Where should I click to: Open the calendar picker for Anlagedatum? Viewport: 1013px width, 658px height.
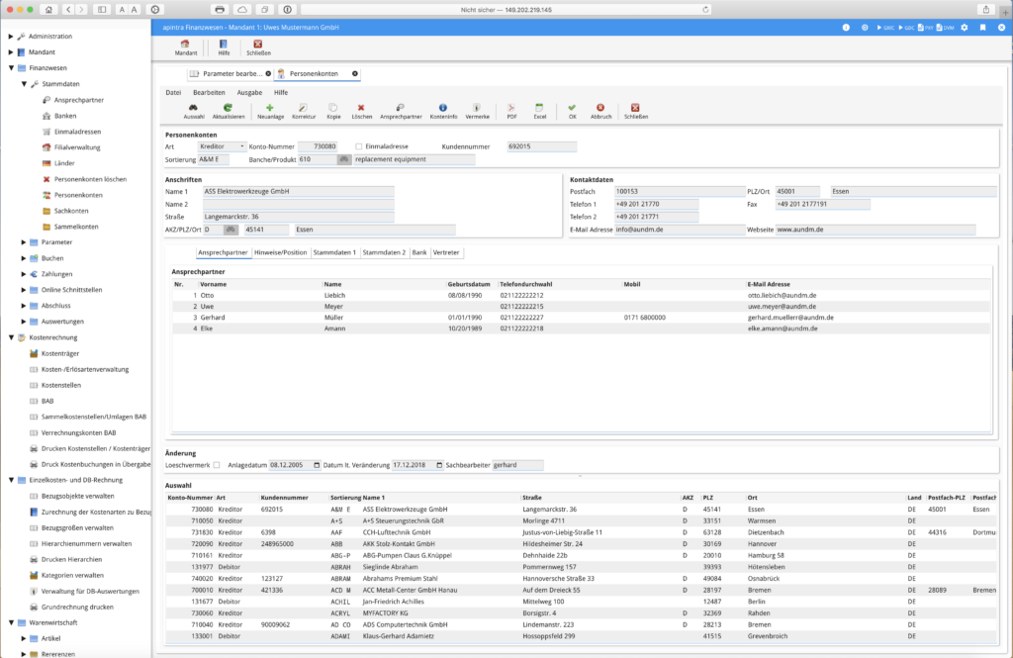click(317, 465)
